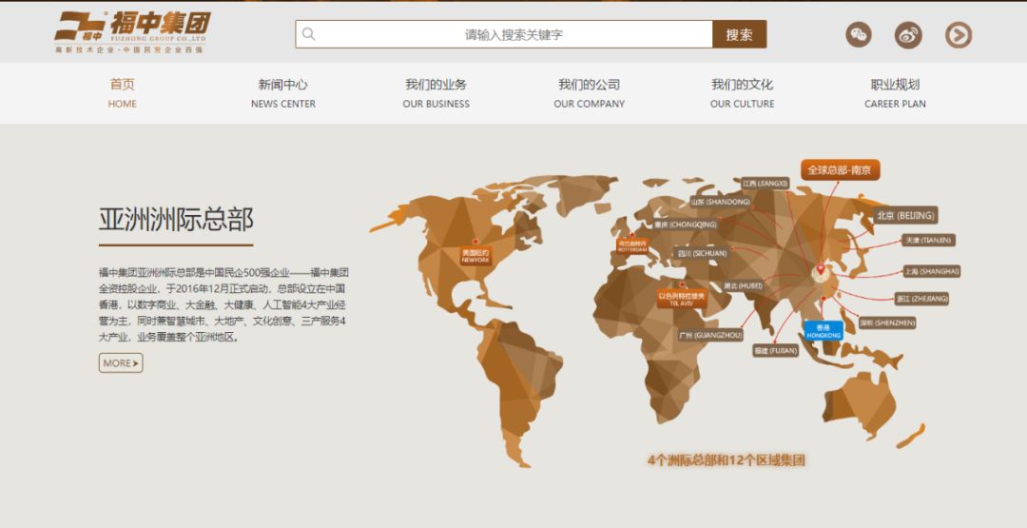Click the WeChat icon in the header
Image resolution: width=1027 pixels, height=528 pixels.
point(858,35)
